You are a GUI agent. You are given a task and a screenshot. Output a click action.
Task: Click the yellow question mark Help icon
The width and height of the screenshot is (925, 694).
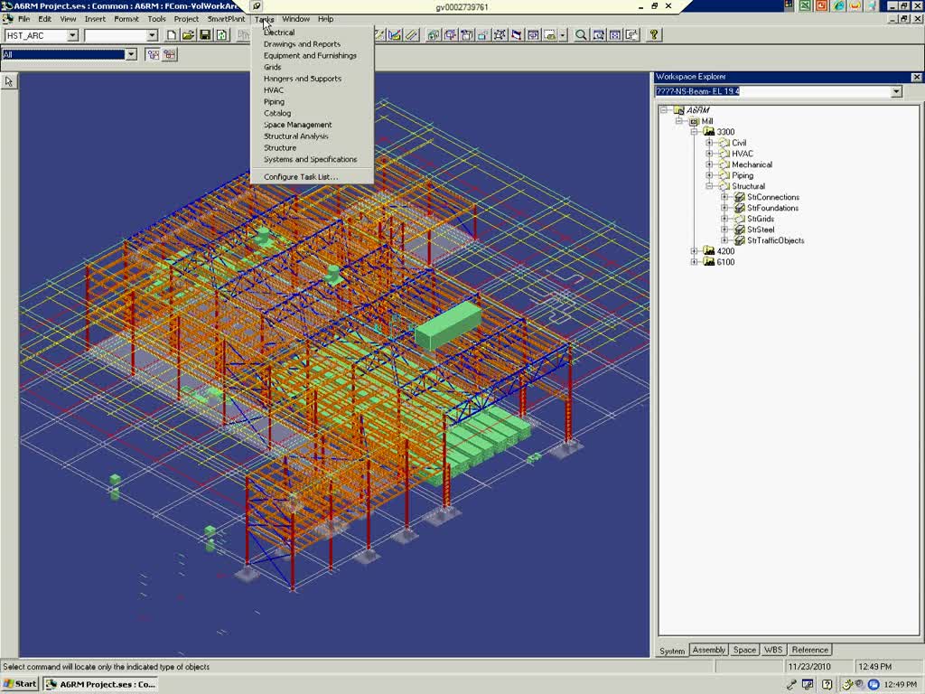point(654,35)
